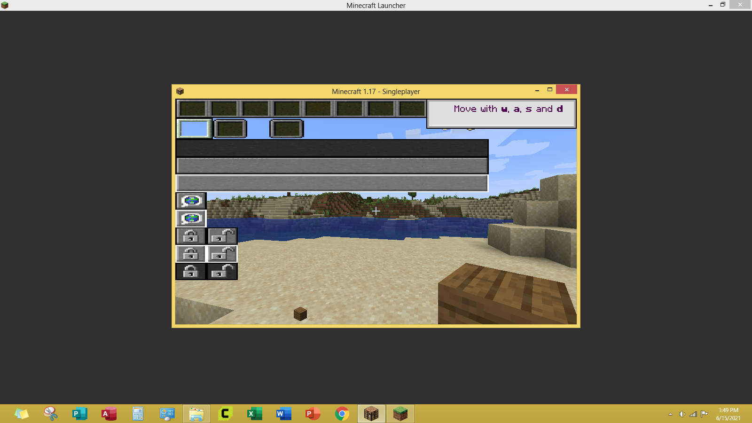Click the globe speech bubble icon with dark border
Screen dimensions: 752x423
pyautogui.click(x=191, y=201)
